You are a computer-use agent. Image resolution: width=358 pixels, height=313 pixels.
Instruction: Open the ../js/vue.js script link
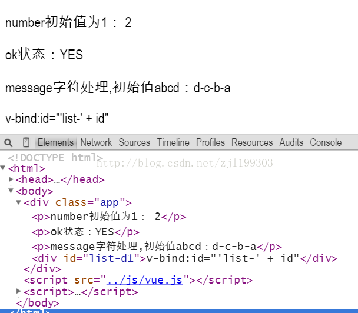tap(145, 280)
